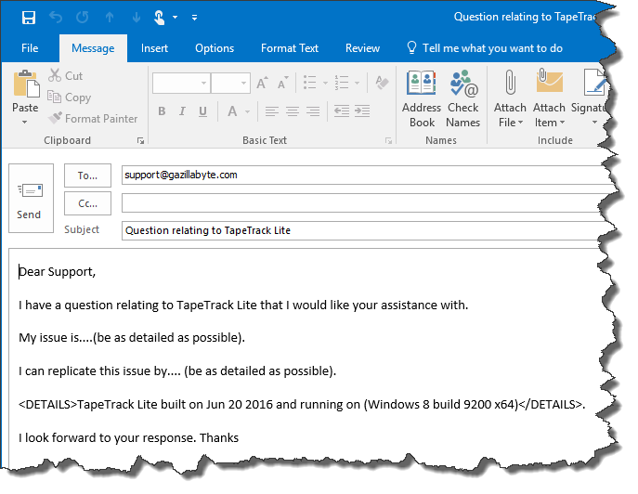Open Touch/Mouse mode dropdown arrow
The height and width of the screenshot is (494, 638).
tap(175, 18)
